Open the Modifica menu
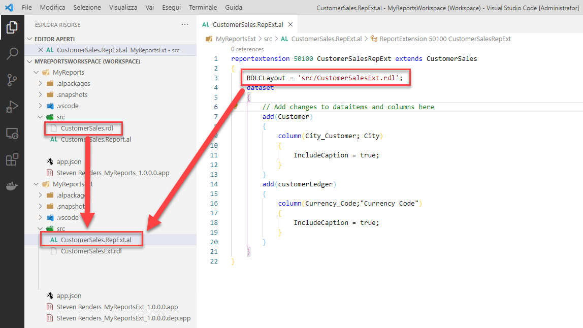Image resolution: width=583 pixels, height=328 pixels. coord(52,7)
